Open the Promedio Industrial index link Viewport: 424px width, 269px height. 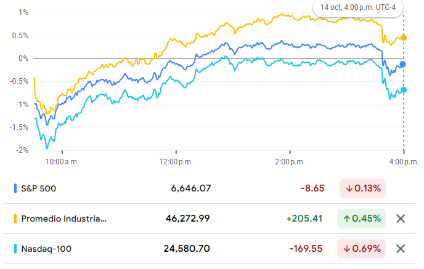63,219
